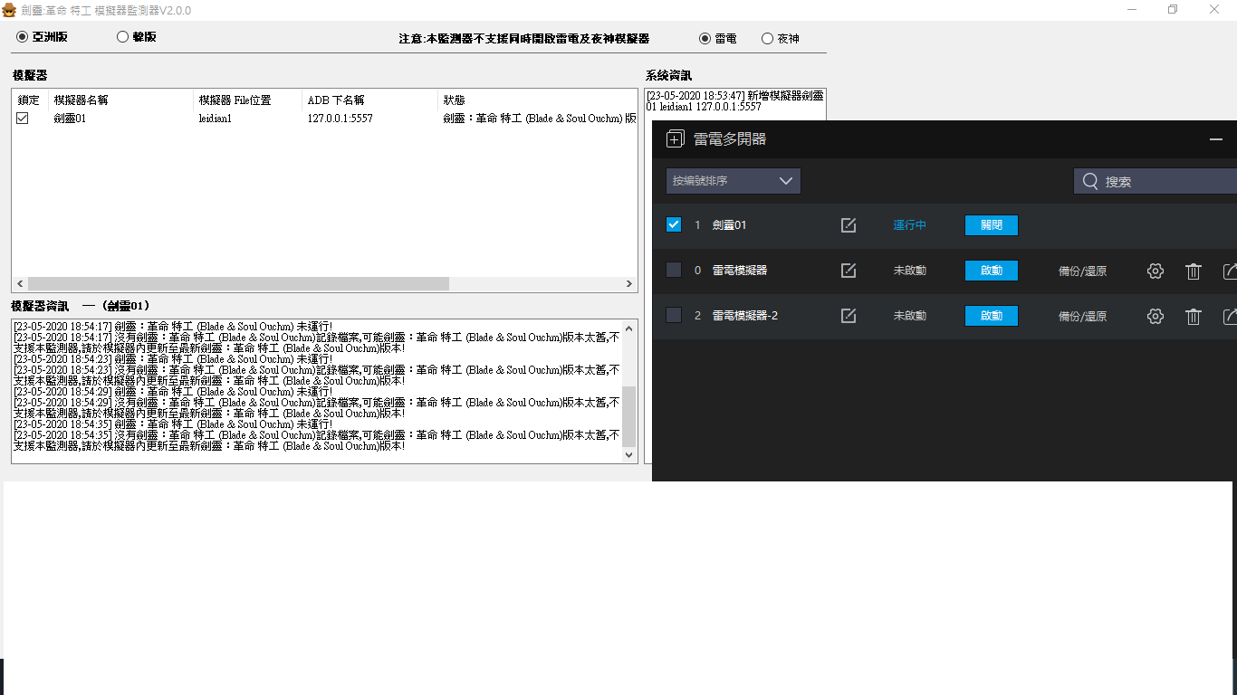The image size is (1237, 695).
Task: Click the log panel vertical scrollbar thumb
Action: click(x=629, y=415)
